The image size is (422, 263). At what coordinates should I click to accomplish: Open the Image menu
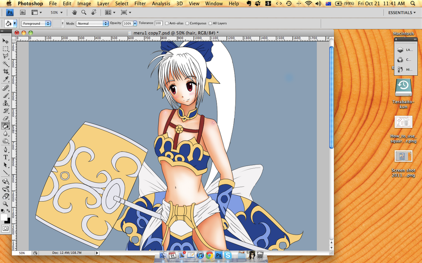point(84,3)
